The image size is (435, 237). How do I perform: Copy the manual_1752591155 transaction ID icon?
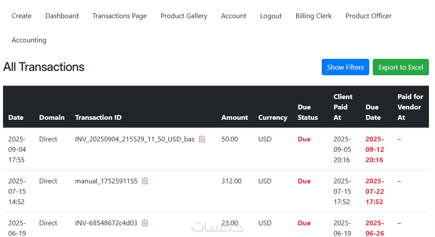pos(145,181)
